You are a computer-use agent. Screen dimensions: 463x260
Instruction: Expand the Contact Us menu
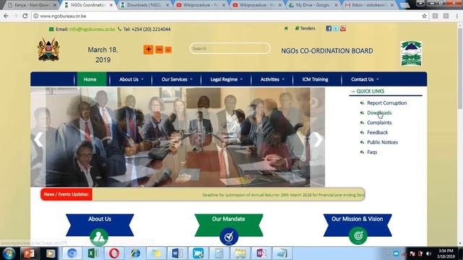click(x=365, y=79)
